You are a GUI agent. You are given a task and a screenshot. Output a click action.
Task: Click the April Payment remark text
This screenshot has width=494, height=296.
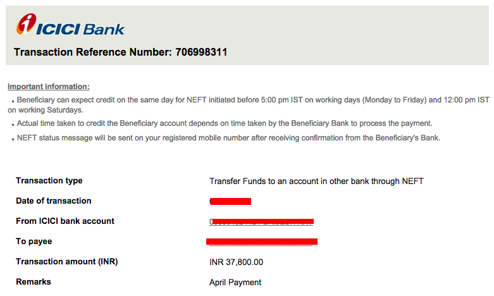(x=235, y=283)
